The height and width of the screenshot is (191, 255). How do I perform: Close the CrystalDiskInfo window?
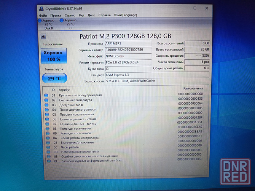point(207,8)
